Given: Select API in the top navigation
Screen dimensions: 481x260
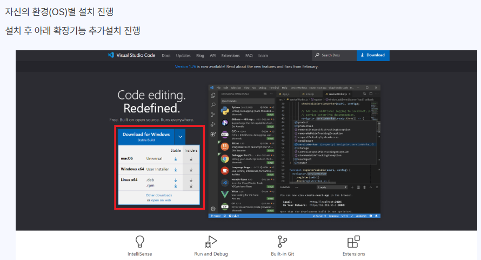Looking at the screenshot, I should 212,56.
